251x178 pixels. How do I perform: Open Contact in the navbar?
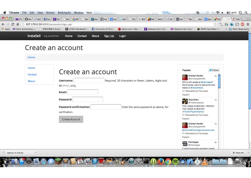click(x=82, y=36)
